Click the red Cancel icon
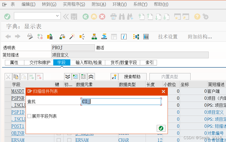The width and height of the screenshot is (226, 142). [x=102, y=17]
